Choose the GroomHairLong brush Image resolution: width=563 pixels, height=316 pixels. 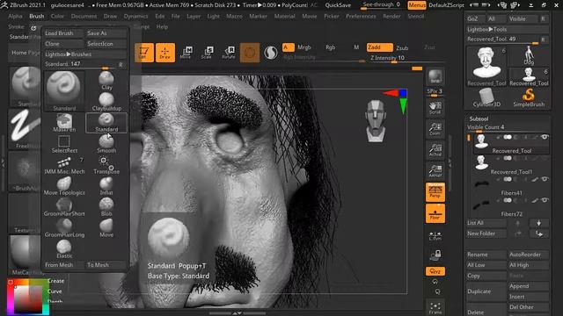click(x=64, y=228)
